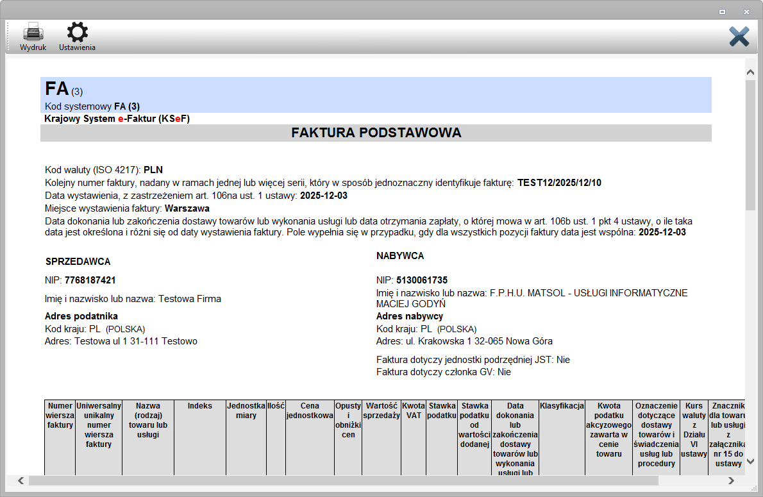Viewport: 763px width, 497px height.
Task: Click the vertical scrollbar down arrow
Action: [x=750, y=461]
